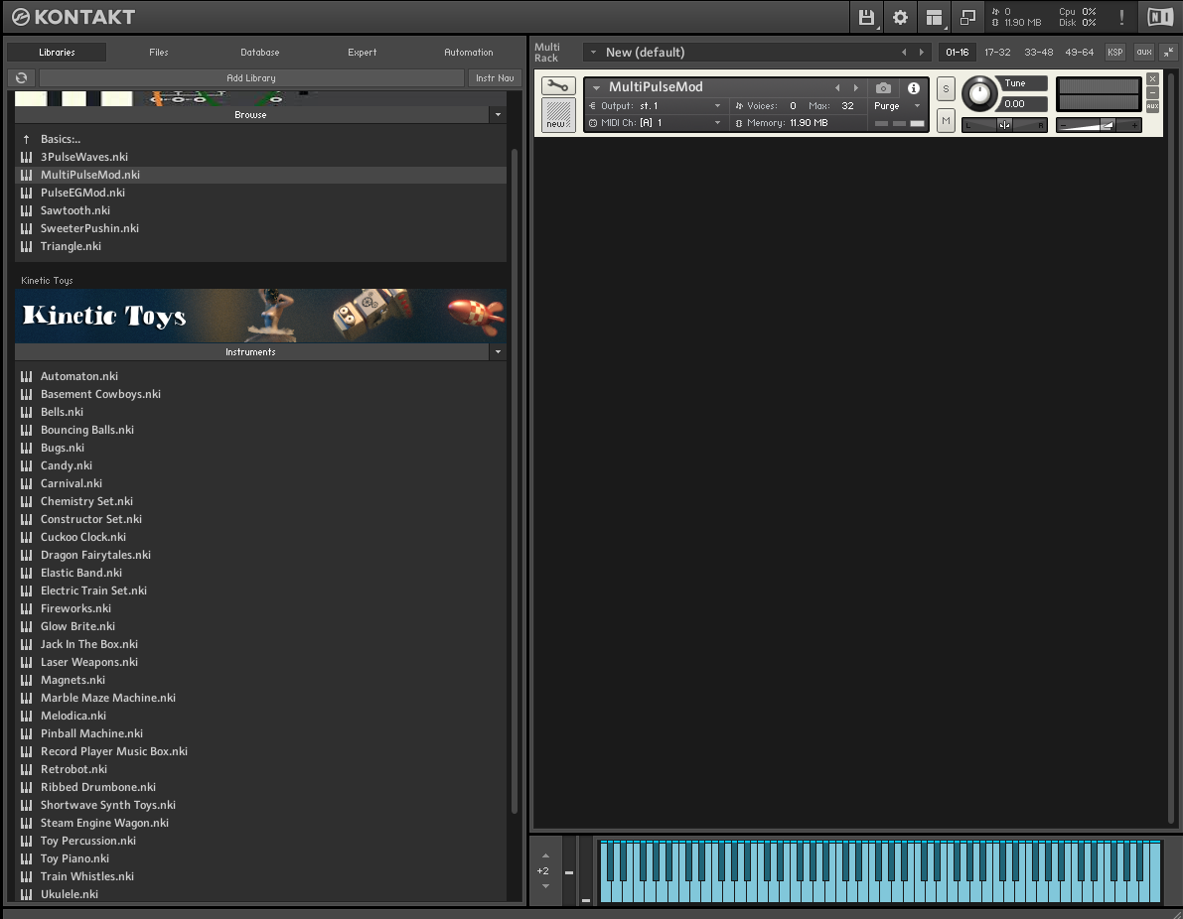Image resolution: width=1183 pixels, height=919 pixels.
Task: Toggle the KSP multi script editor
Action: 1115,52
